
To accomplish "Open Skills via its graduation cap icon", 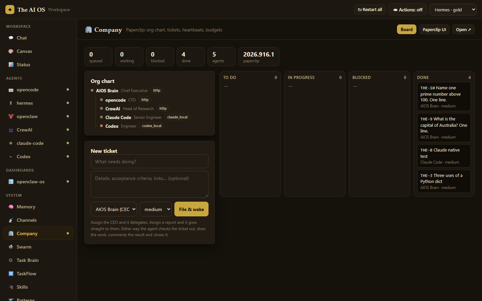I will click(11, 287).
